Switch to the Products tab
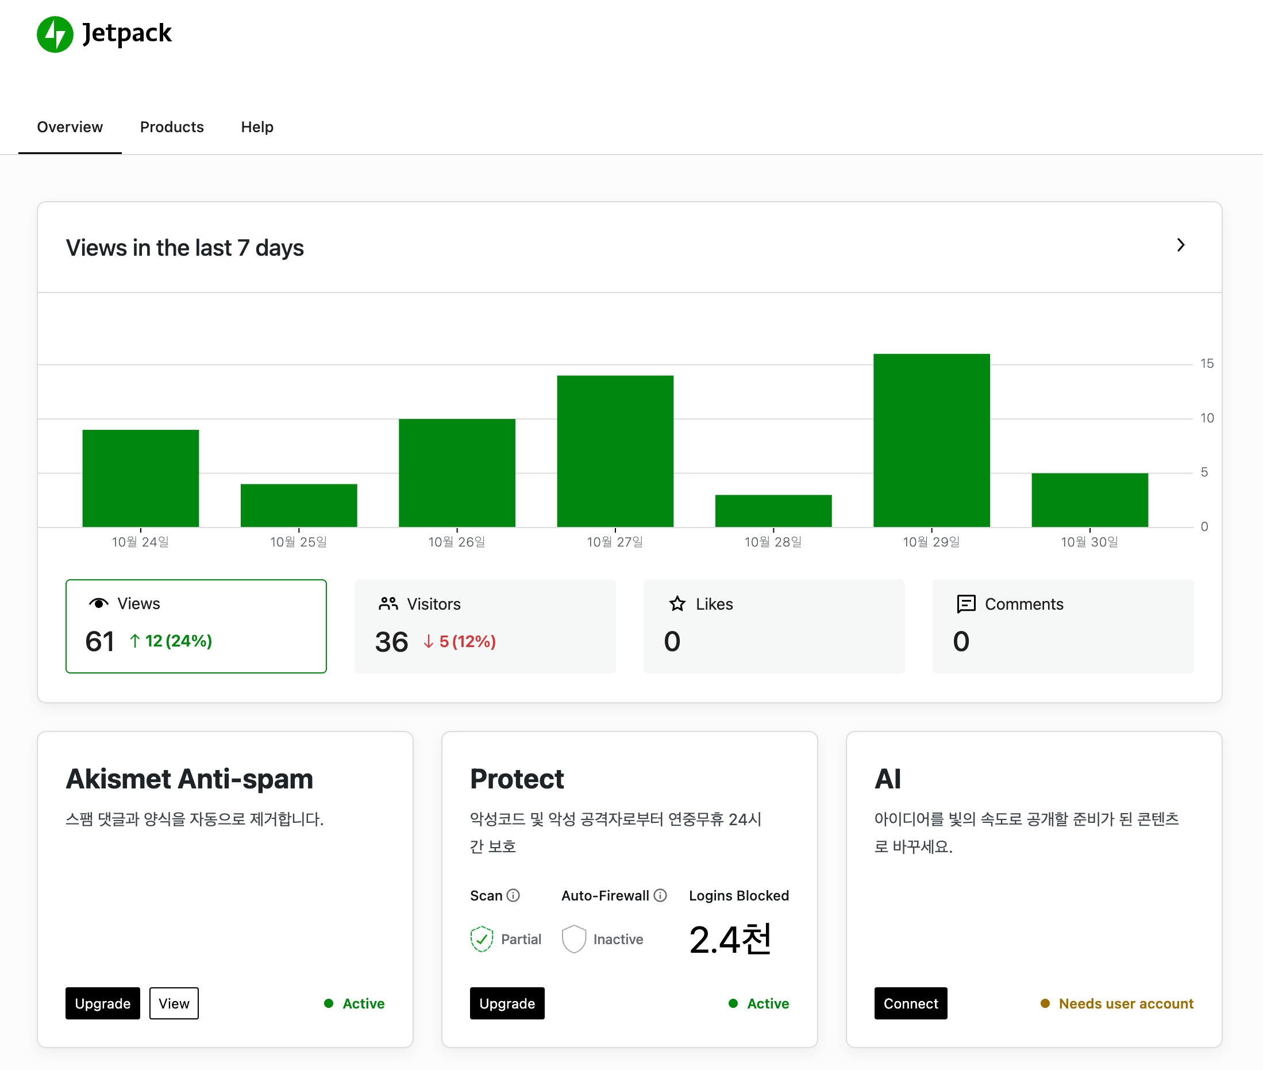This screenshot has width=1263, height=1070. (x=172, y=127)
